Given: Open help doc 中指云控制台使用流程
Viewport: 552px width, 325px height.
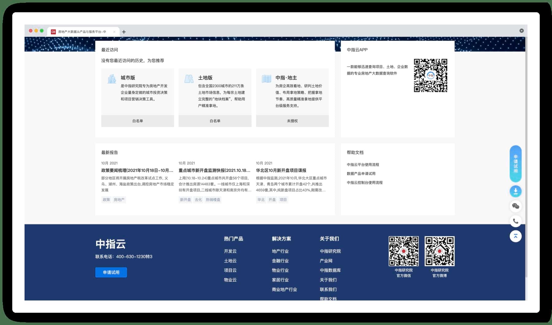Looking at the screenshot, I should [365, 182].
